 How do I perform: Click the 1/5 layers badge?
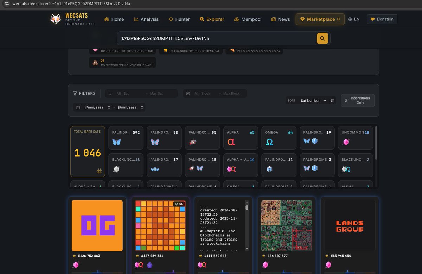coord(179,204)
